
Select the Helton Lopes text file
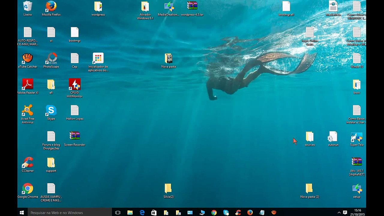point(74,112)
